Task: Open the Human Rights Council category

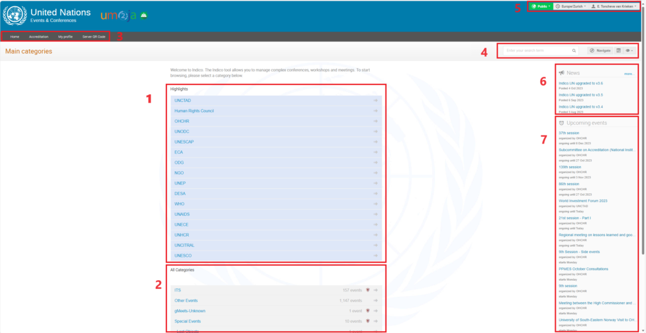Action: coord(194,111)
